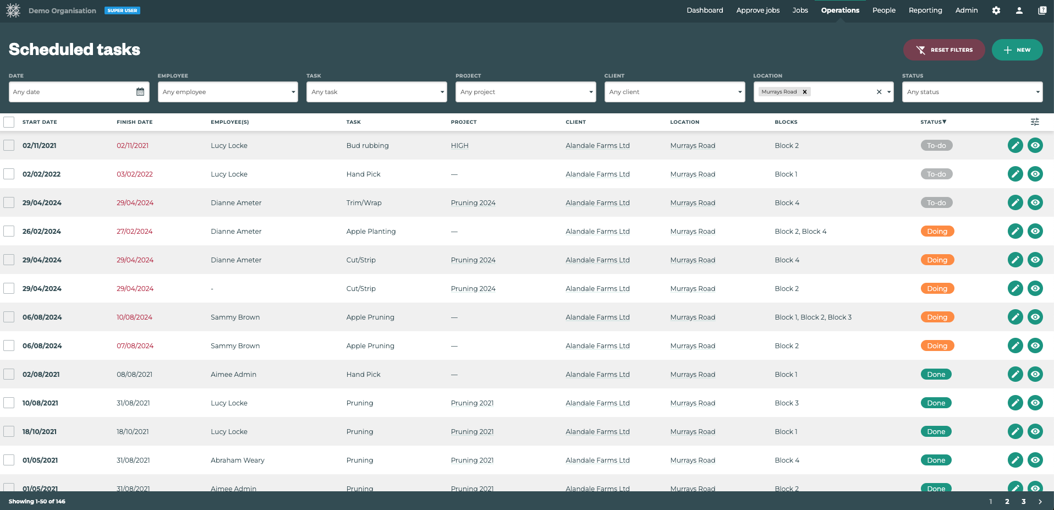Check the row for Lucy Locke's Hand Pick
1054x510 pixels.
coord(9,174)
